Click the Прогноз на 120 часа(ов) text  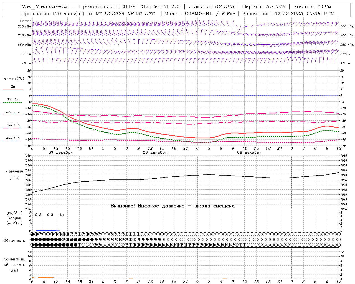click(x=54, y=14)
